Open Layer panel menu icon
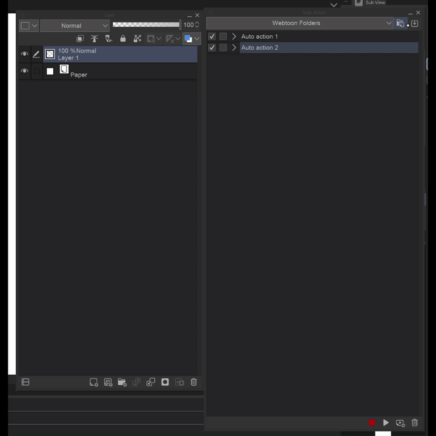This screenshot has width=436, height=436. click(24, 15)
